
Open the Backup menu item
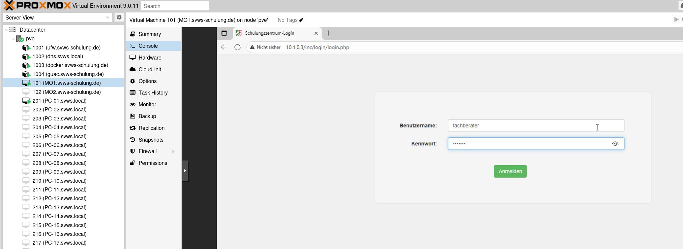tap(153, 116)
